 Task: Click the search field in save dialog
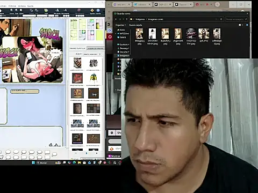[236, 19]
